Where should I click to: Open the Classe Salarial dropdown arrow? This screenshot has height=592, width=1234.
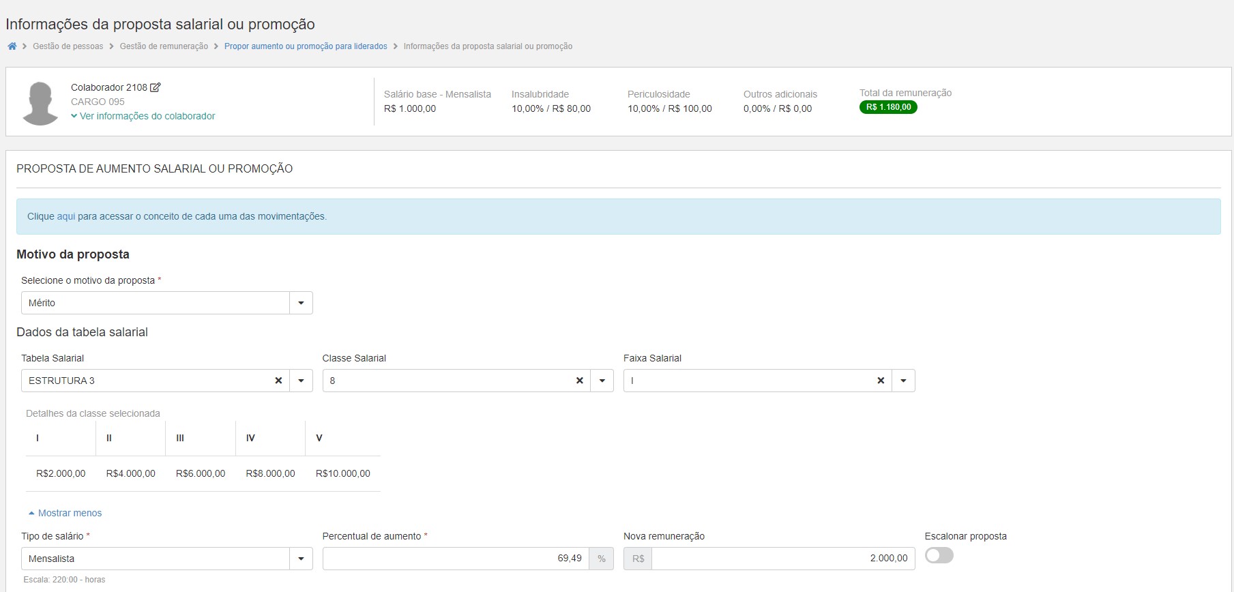point(602,381)
